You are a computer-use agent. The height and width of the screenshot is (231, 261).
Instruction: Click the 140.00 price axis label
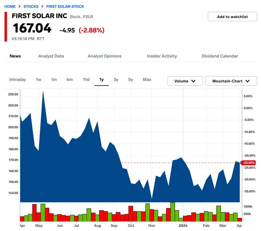tap(13, 193)
